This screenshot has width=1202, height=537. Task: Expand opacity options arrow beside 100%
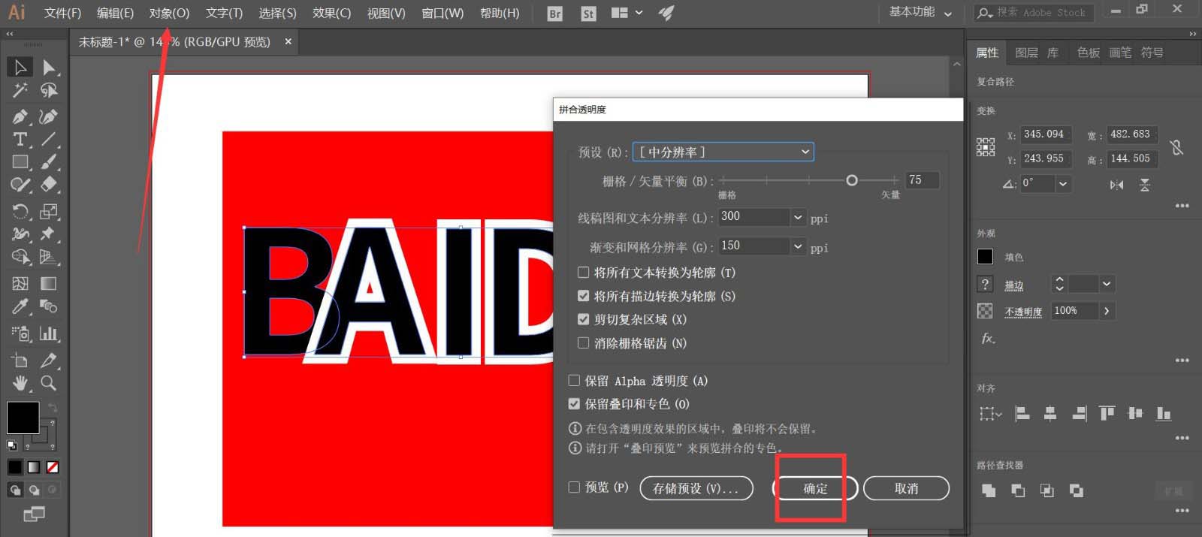click(1107, 311)
